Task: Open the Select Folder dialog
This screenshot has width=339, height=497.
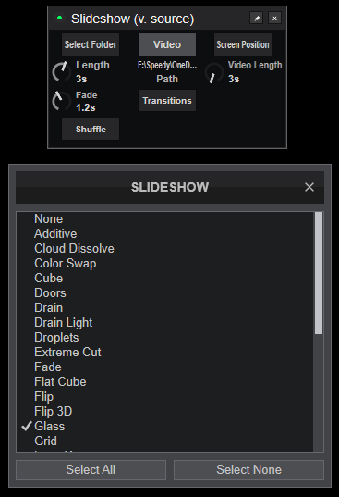Action: coord(91,44)
